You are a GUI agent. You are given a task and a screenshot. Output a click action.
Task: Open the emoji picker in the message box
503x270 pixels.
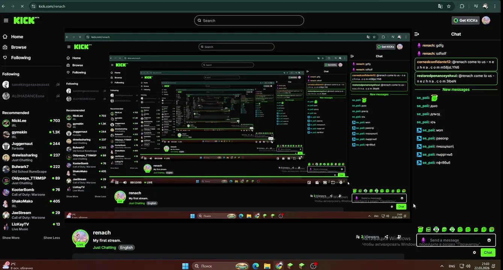point(489,240)
